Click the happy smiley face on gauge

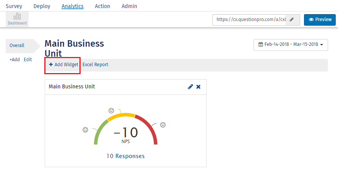click(86, 130)
